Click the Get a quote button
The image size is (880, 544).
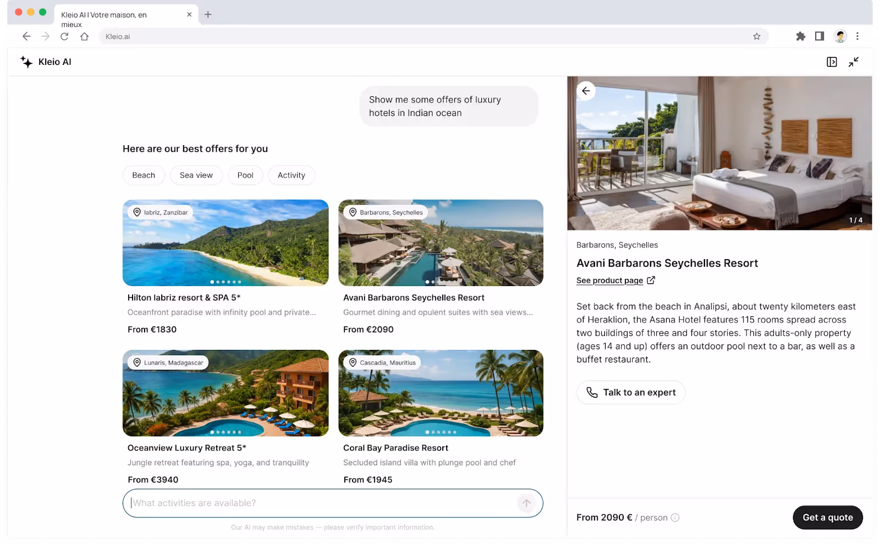click(828, 518)
